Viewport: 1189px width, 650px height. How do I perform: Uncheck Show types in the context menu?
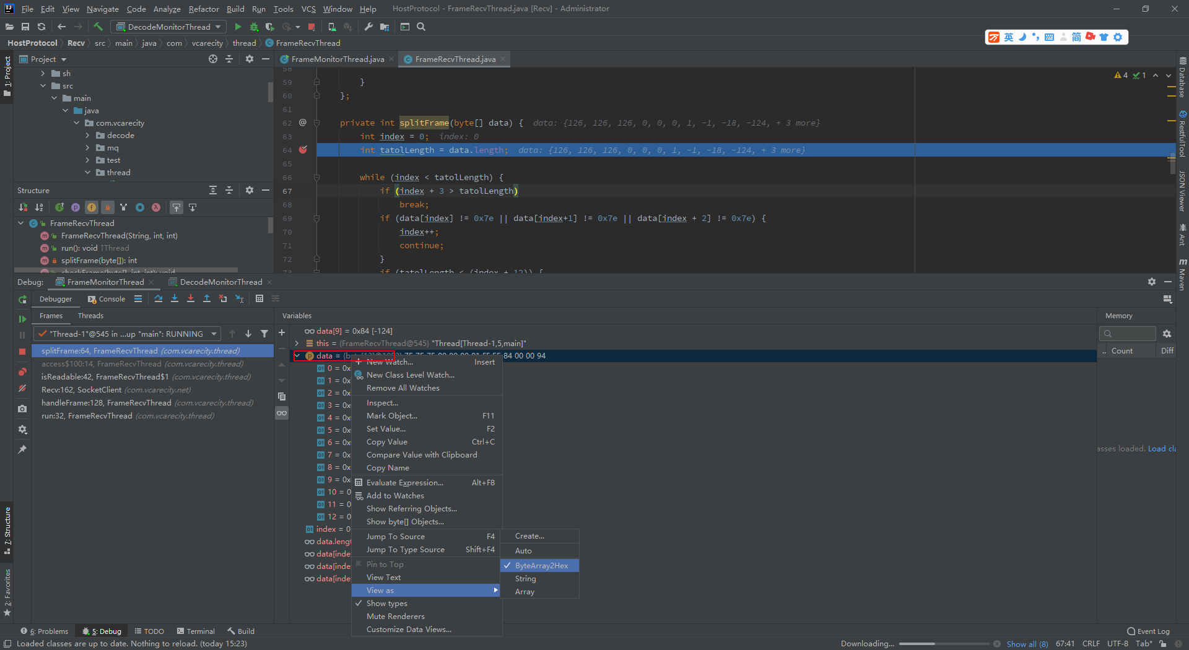click(x=387, y=603)
